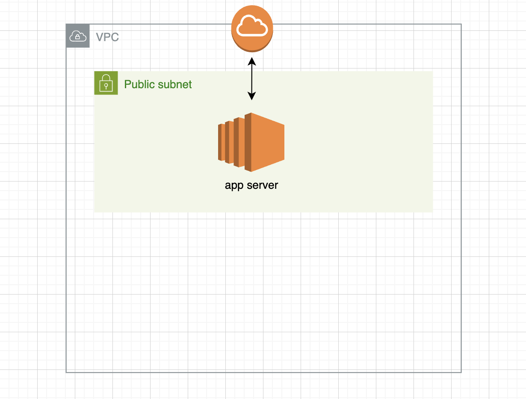The height and width of the screenshot is (399, 526).
Task: Click the green Public subnet padlock icon
Action: click(x=106, y=83)
